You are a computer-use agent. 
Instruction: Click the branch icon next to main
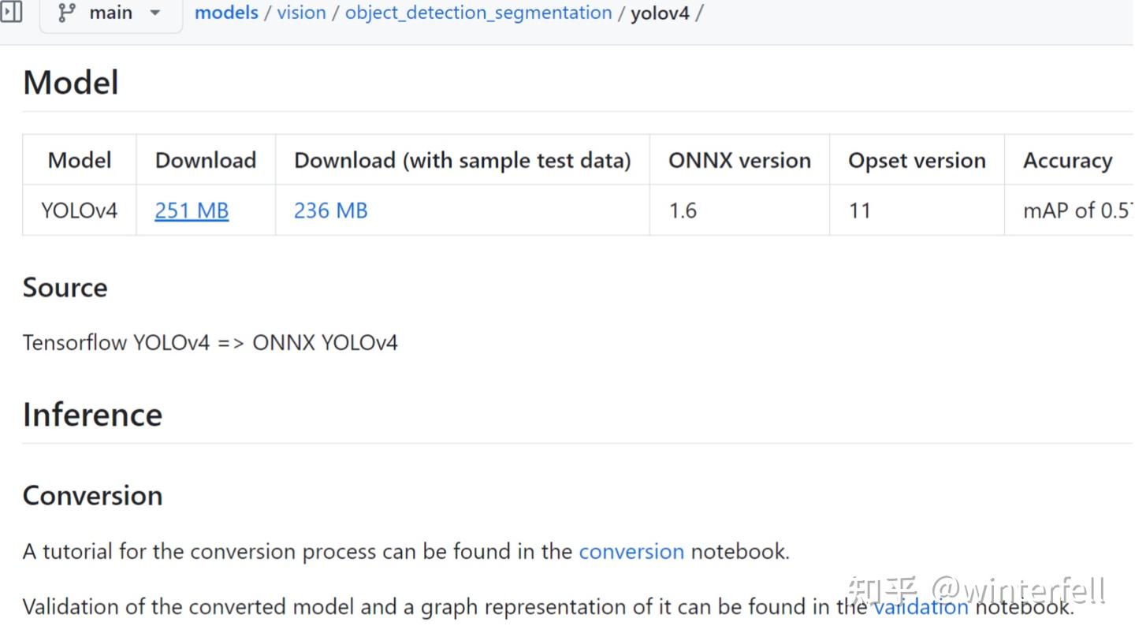coord(67,12)
